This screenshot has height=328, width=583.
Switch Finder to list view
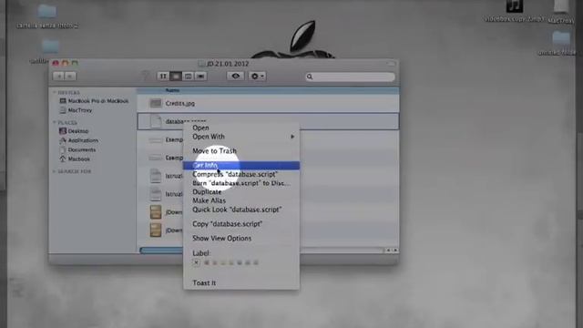[176, 77]
